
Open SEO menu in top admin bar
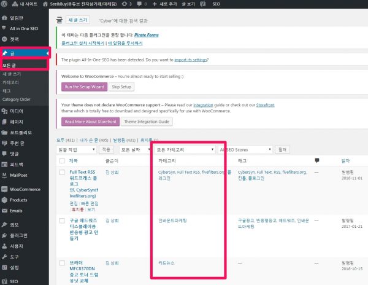click(216, 4)
